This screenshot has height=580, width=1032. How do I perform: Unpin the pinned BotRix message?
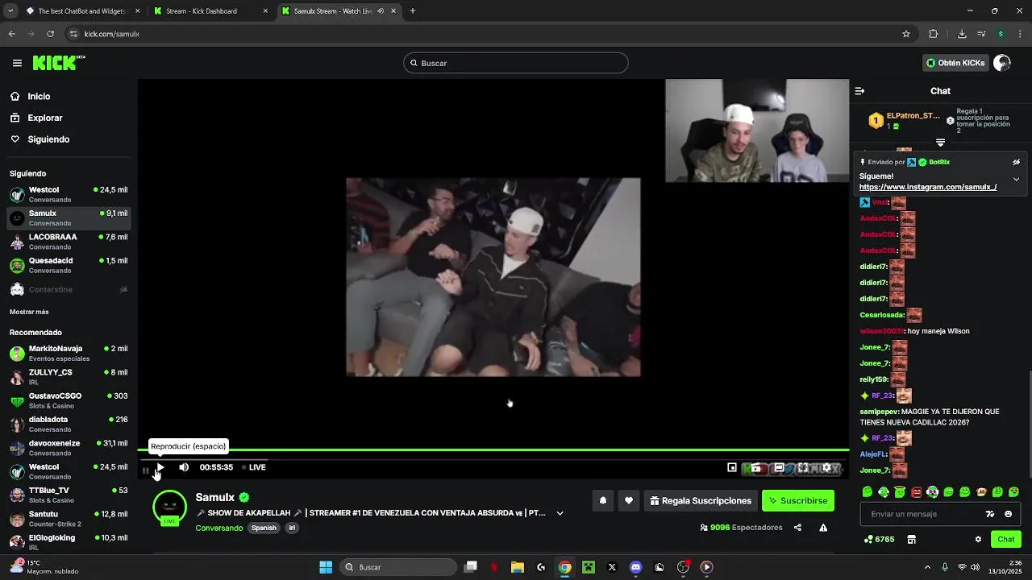tap(1016, 162)
